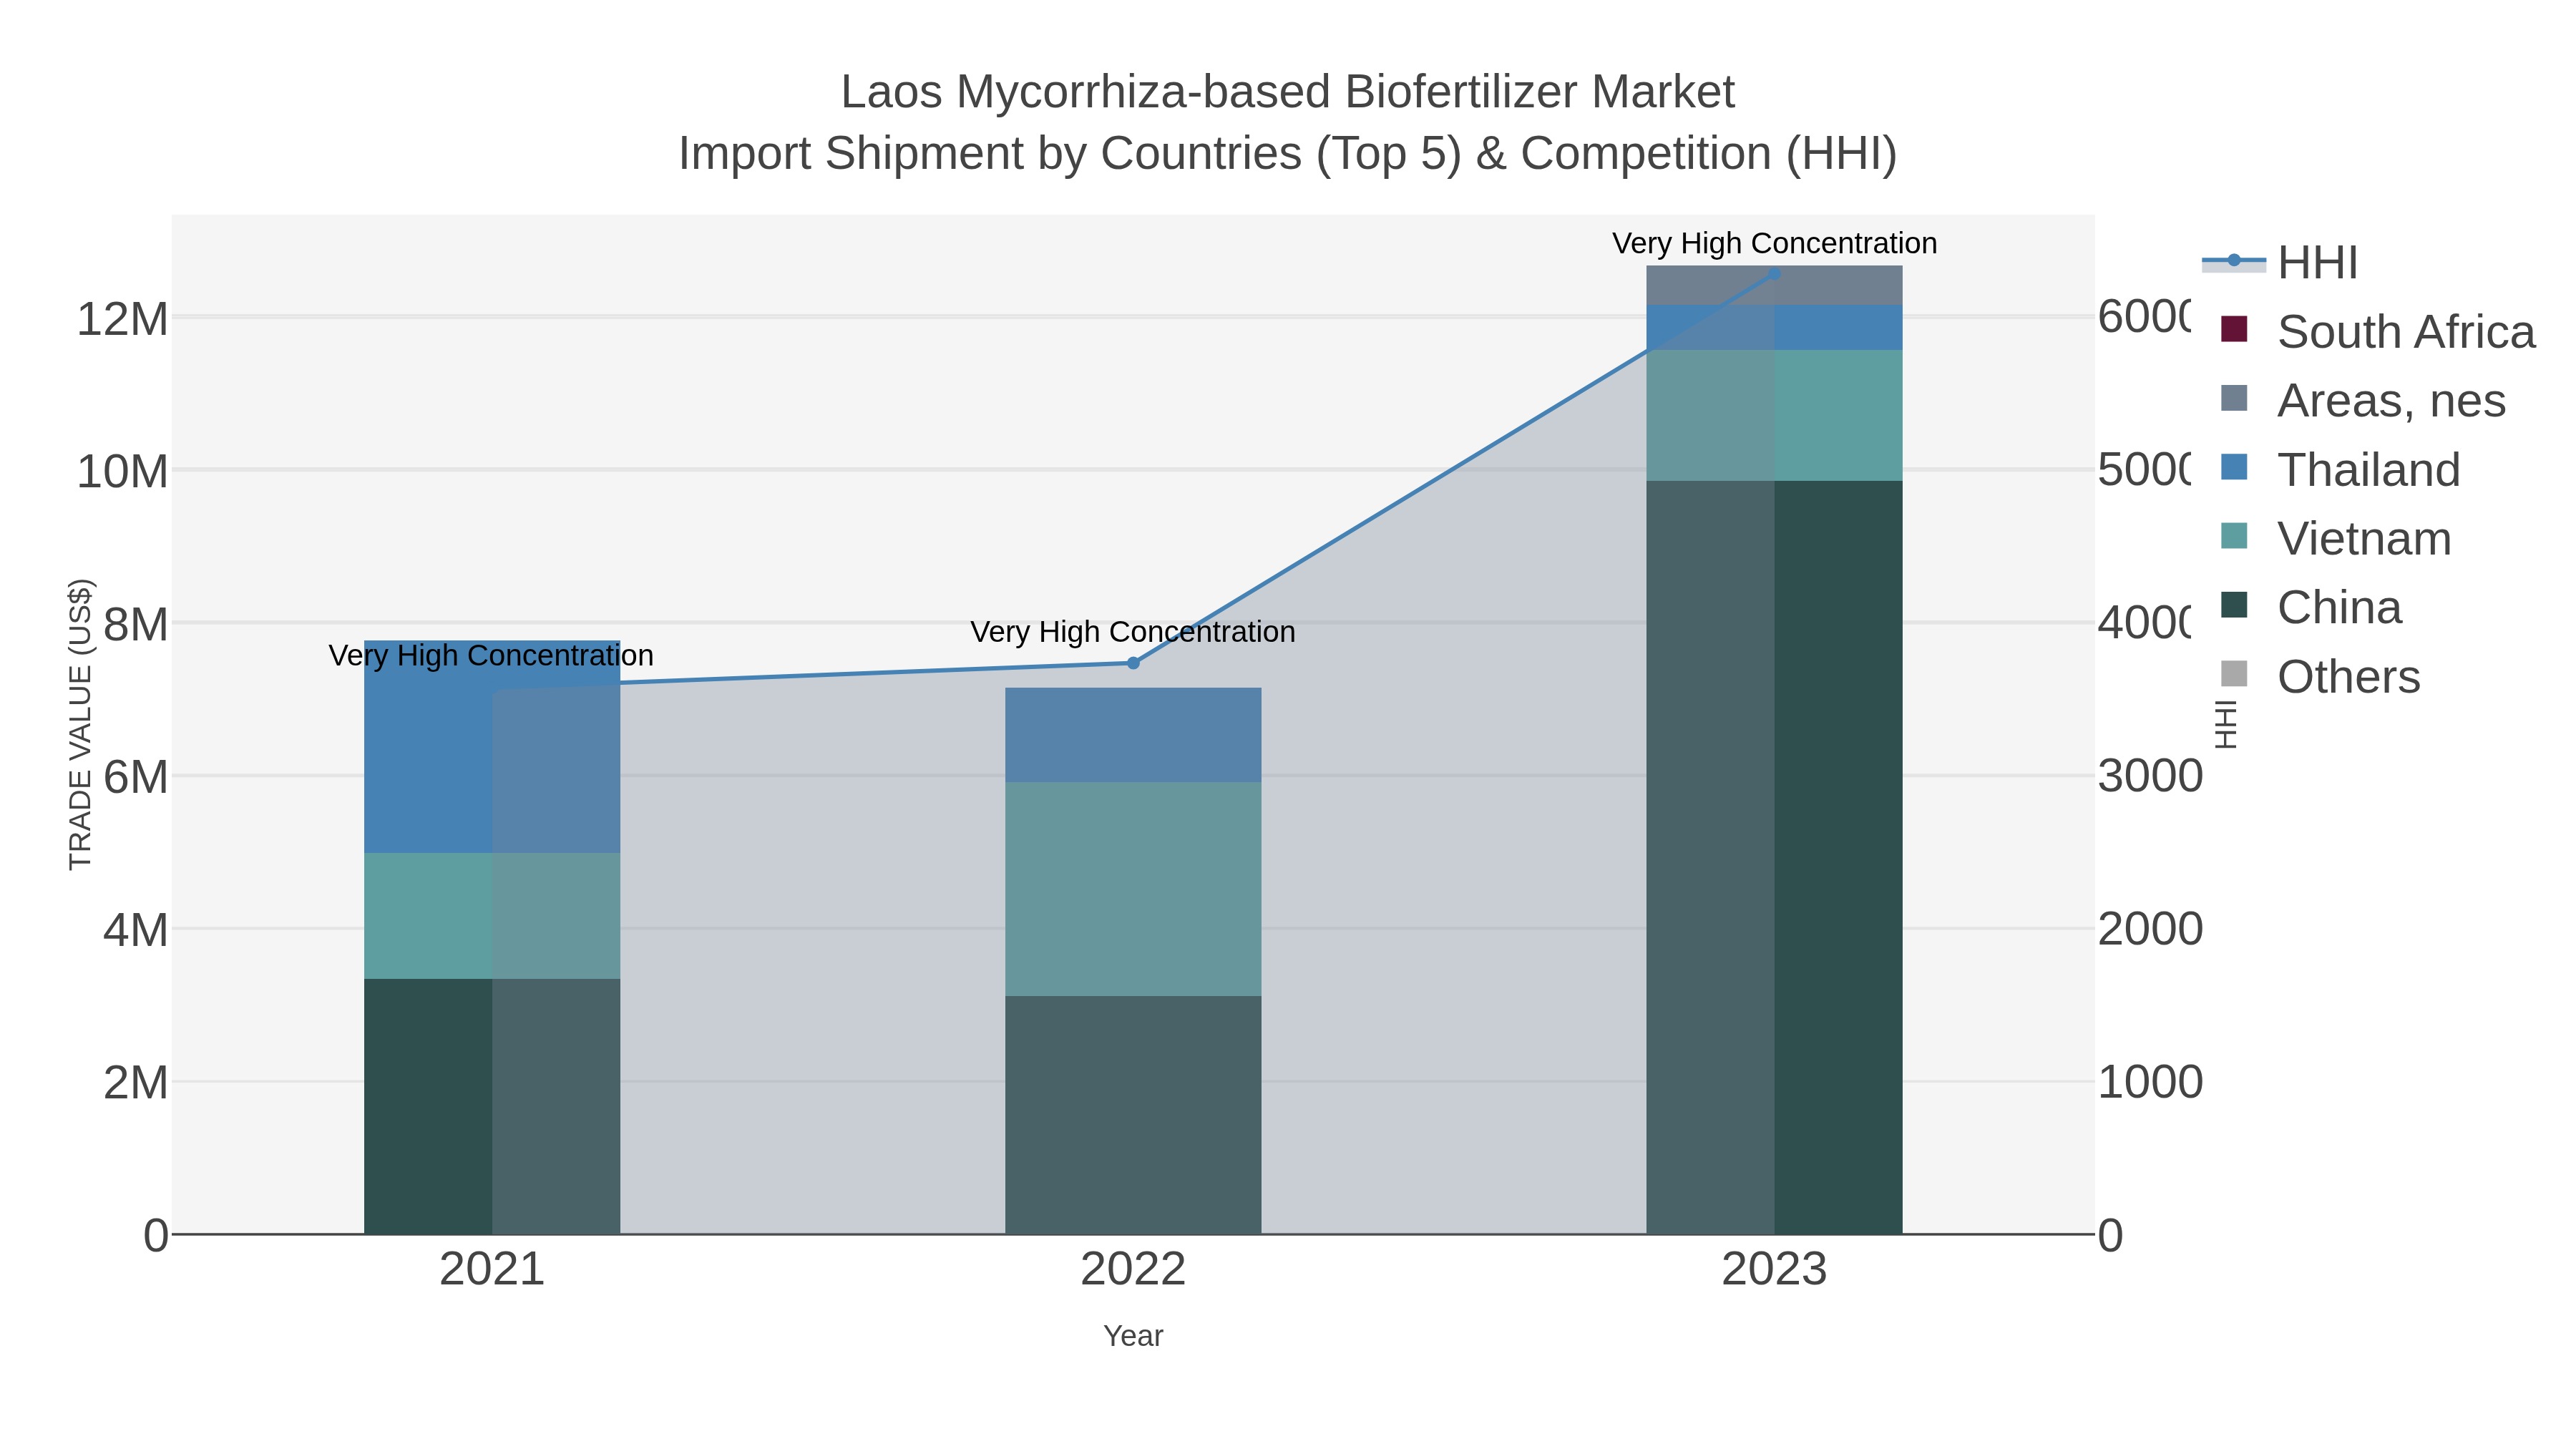Click the 4M y-axis tick label
The image size is (2576, 1449).
point(135,931)
